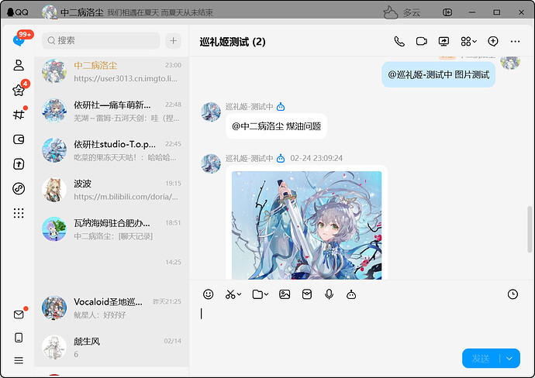
Task: Invite members with the circled plus icon
Action: pyautogui.click(x=493, y=42)
